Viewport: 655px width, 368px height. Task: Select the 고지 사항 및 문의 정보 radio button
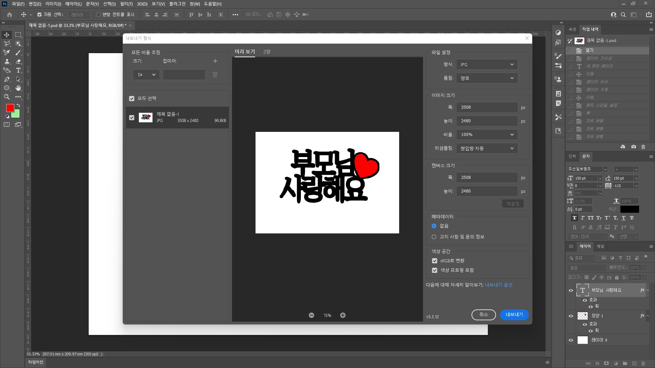434,237
